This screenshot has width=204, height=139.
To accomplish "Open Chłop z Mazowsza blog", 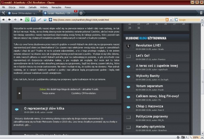I will click(x=149, y=106).
